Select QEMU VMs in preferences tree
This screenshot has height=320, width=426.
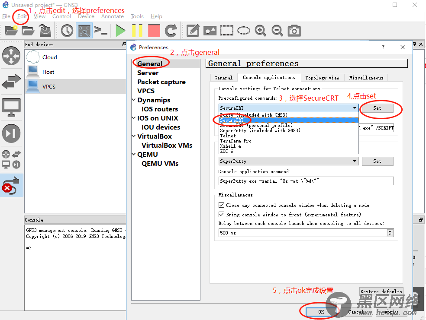160,163
